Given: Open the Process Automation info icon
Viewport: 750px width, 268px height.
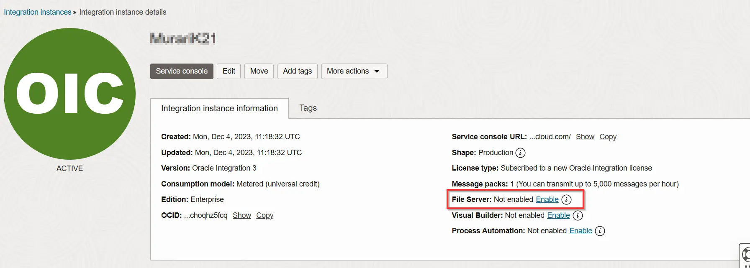Looking at the screenshot, I should [x=600, y=231].
